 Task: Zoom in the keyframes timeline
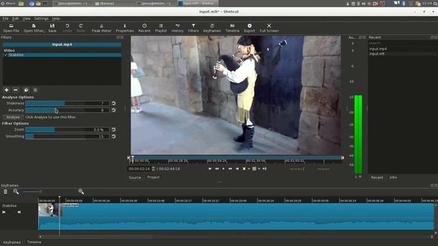(x=81, y=191)
